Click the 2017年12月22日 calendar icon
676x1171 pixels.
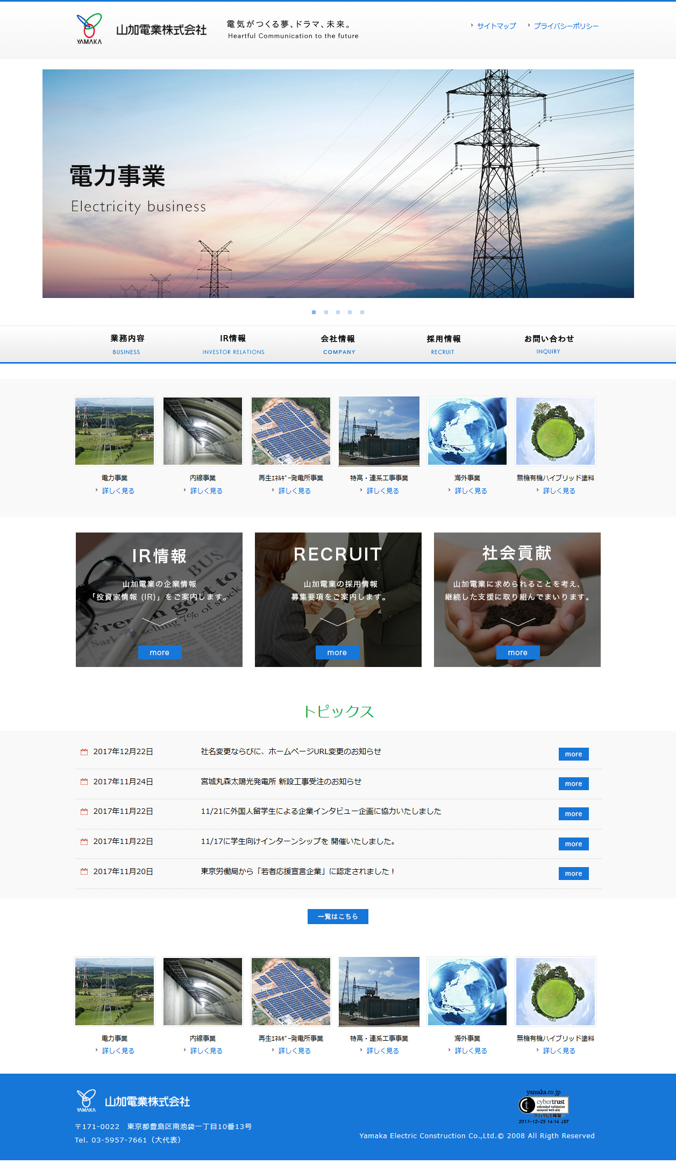[x=84, y=751]
